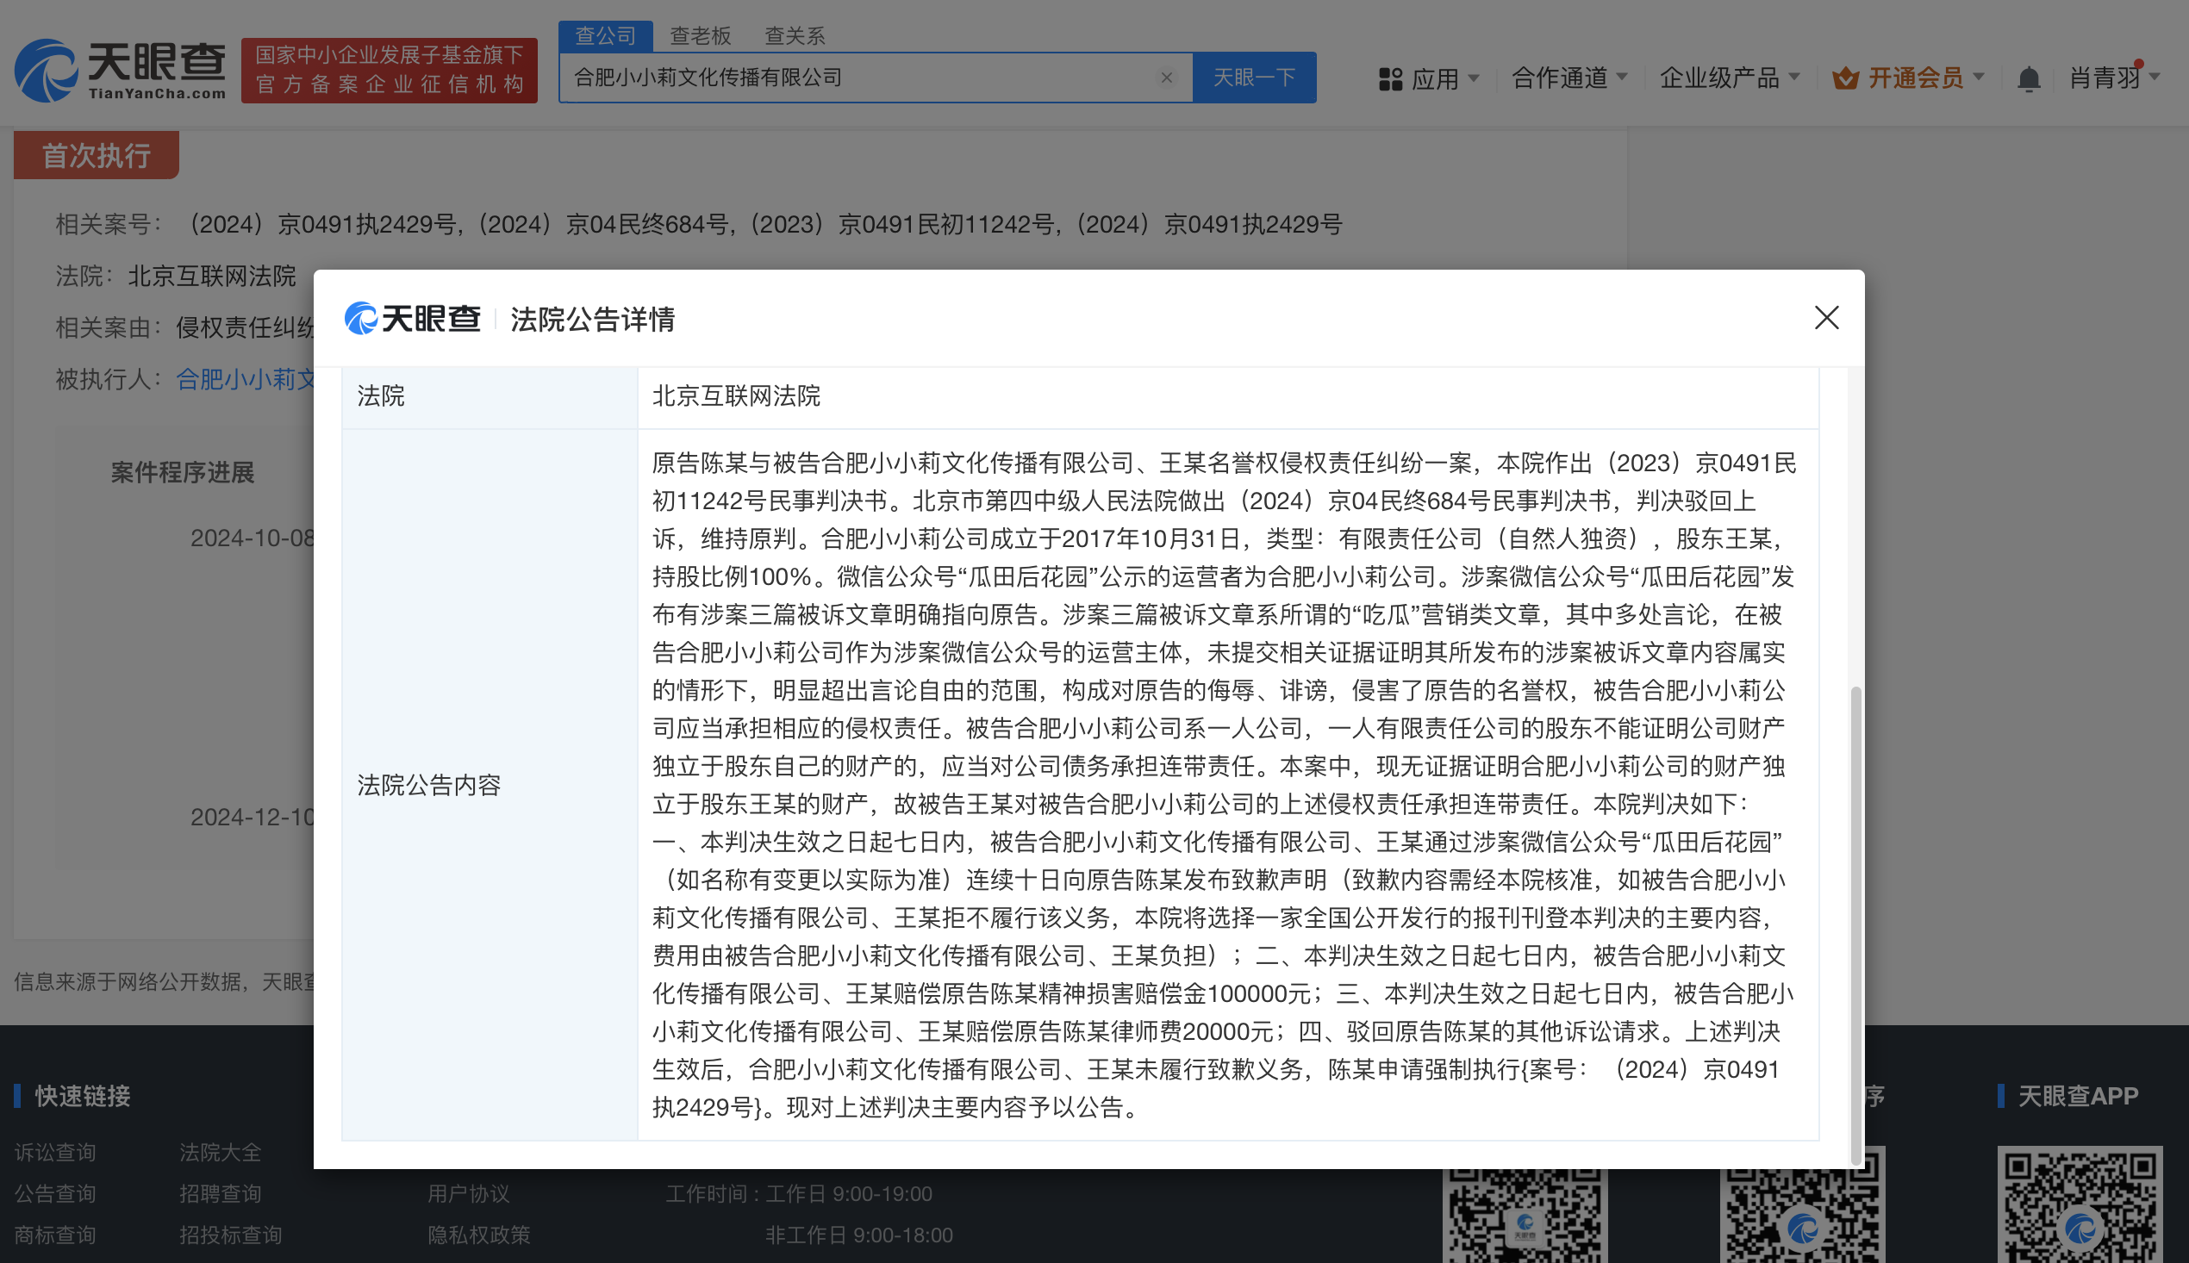This screenshot has height=1263, width=2189.
Task: Clear the search field with X icon
Action: (1167, 78)
